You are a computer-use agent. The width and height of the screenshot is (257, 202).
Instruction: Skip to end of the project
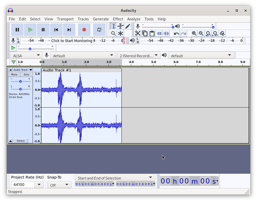click(x=69, y=30)
